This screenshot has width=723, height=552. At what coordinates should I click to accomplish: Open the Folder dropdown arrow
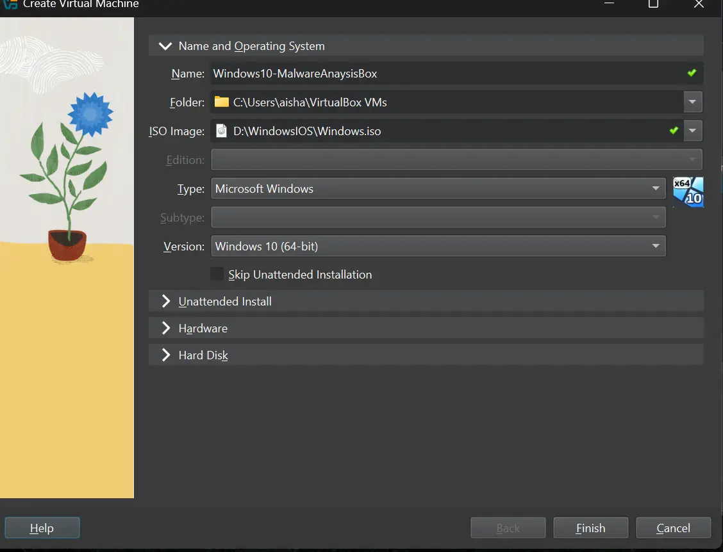coord(692,102)
